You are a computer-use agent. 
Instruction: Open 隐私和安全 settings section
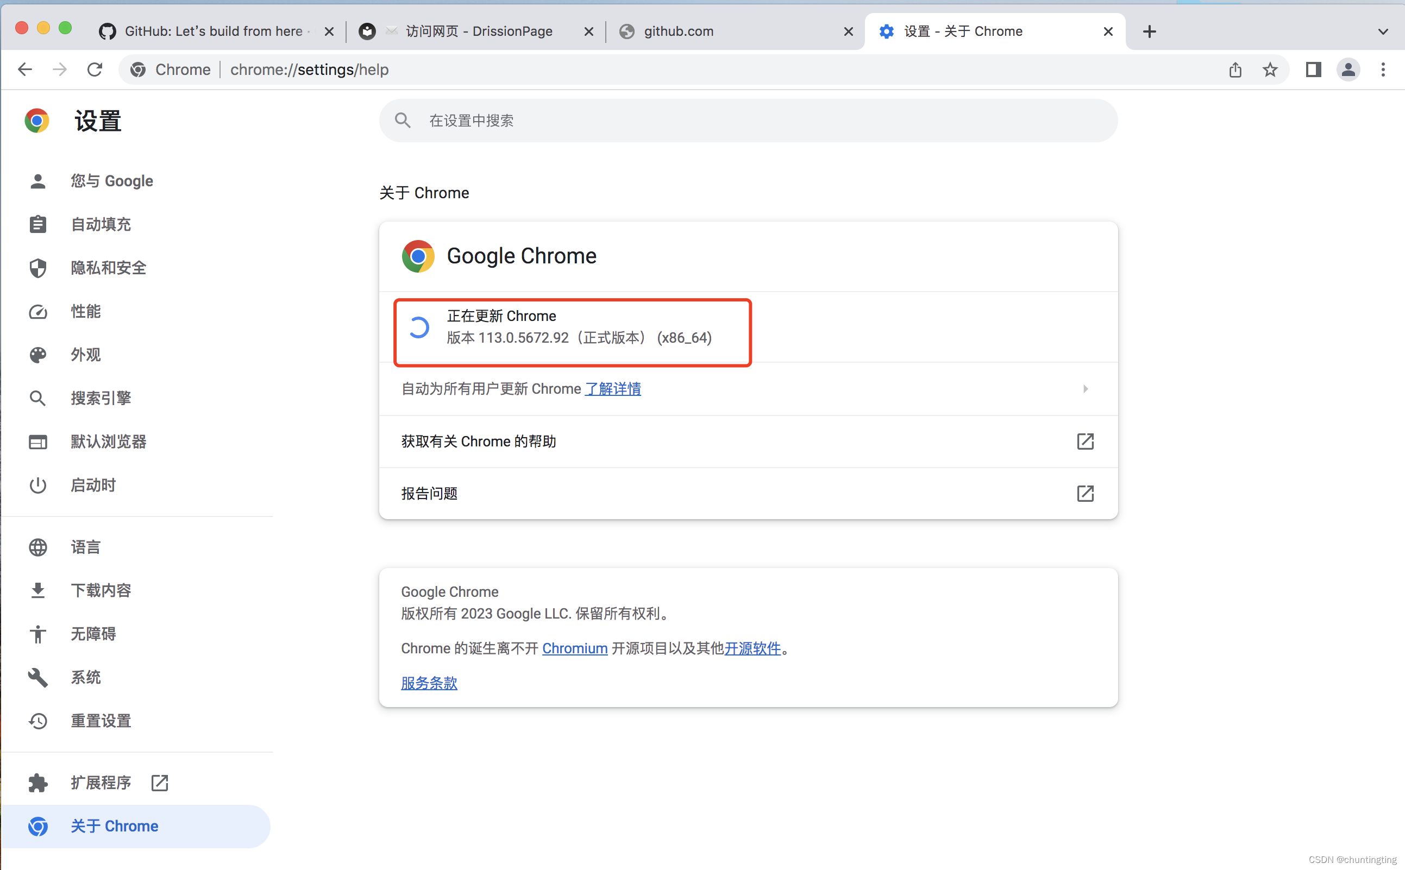[x=108, y=268]
